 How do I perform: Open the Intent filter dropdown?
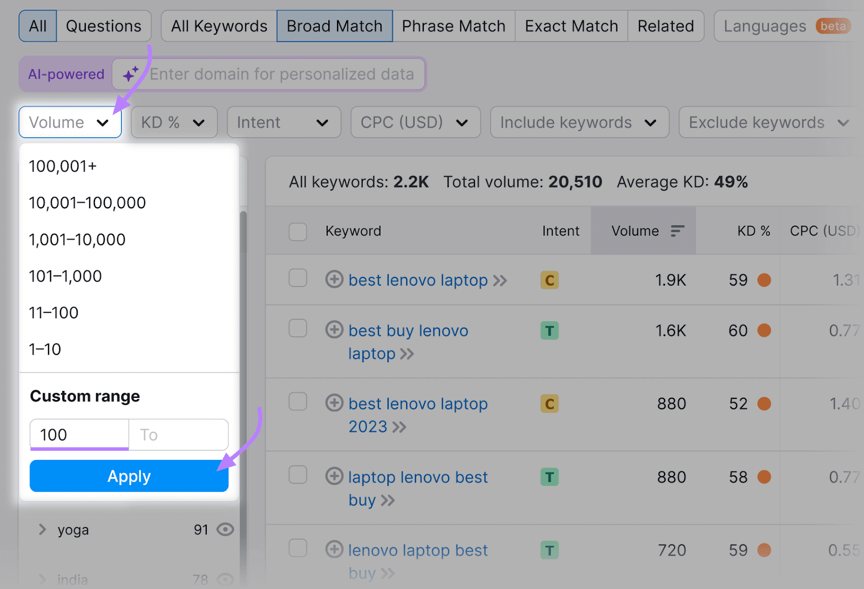[x=283, y=122]
